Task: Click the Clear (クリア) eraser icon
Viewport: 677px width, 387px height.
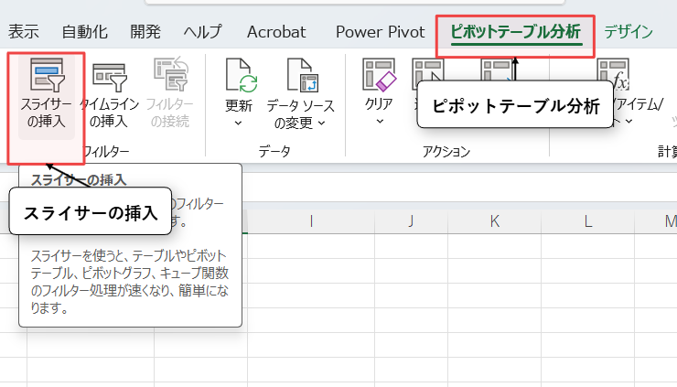Action: [379, 75]
